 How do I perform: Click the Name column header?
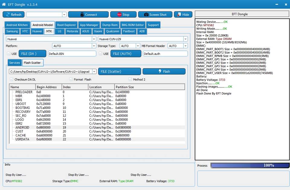(22, 87)
